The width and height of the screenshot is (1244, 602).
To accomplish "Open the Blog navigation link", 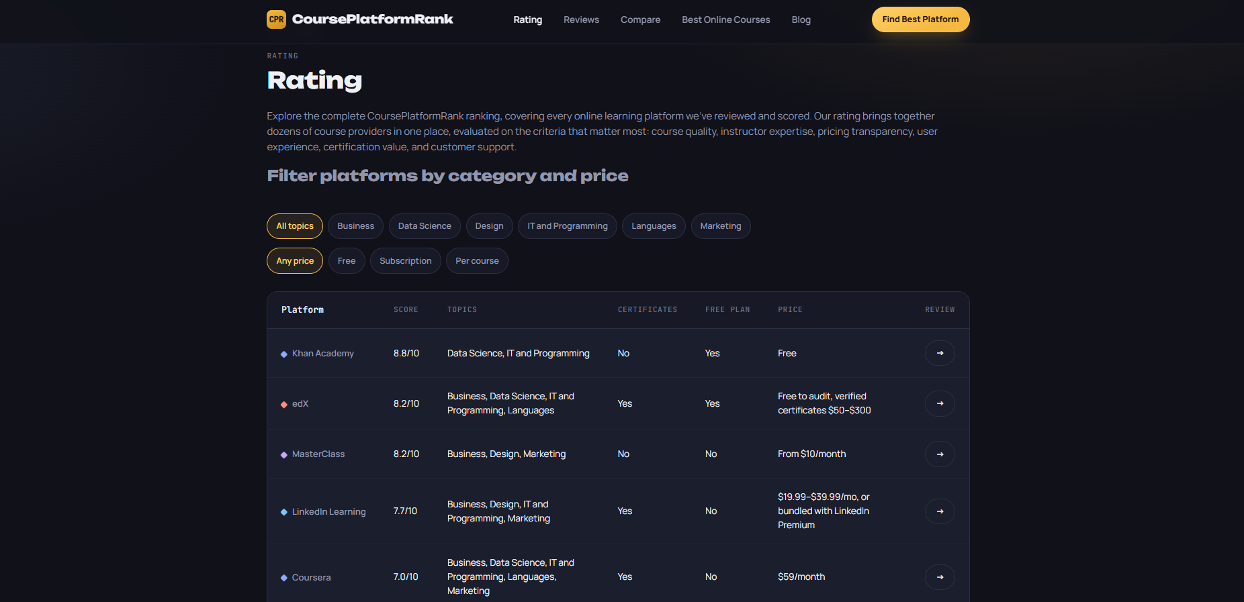I will pyautogui.click(x=801, y=19).
